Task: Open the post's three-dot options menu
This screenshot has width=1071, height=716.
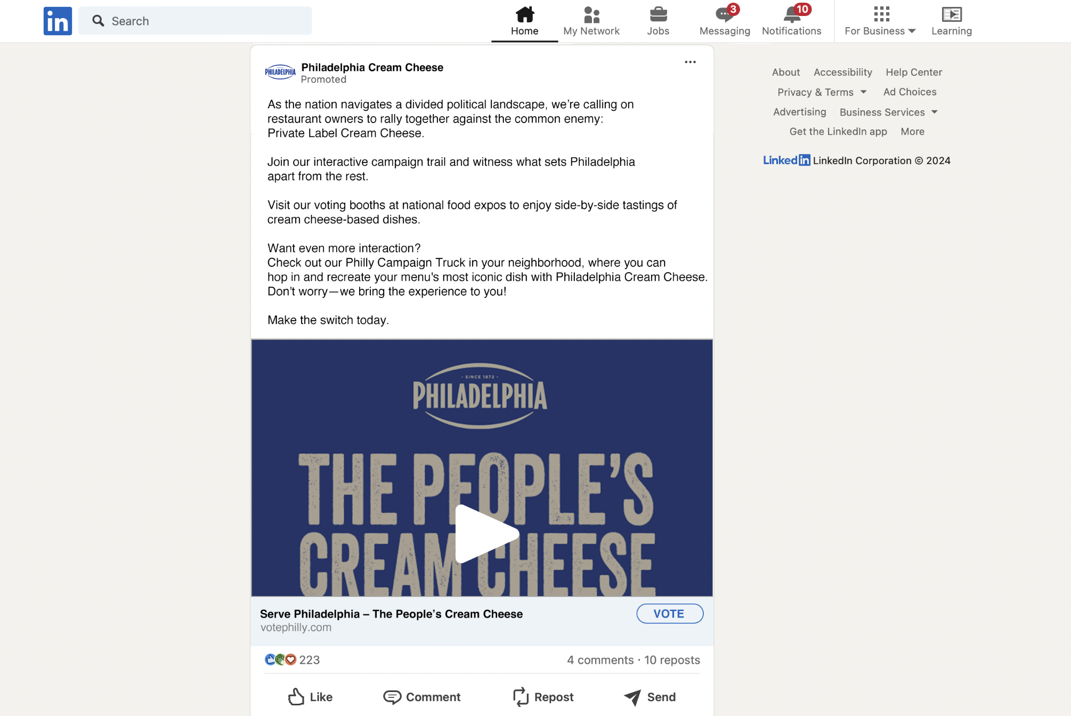Action: click(x=690, y=62)
